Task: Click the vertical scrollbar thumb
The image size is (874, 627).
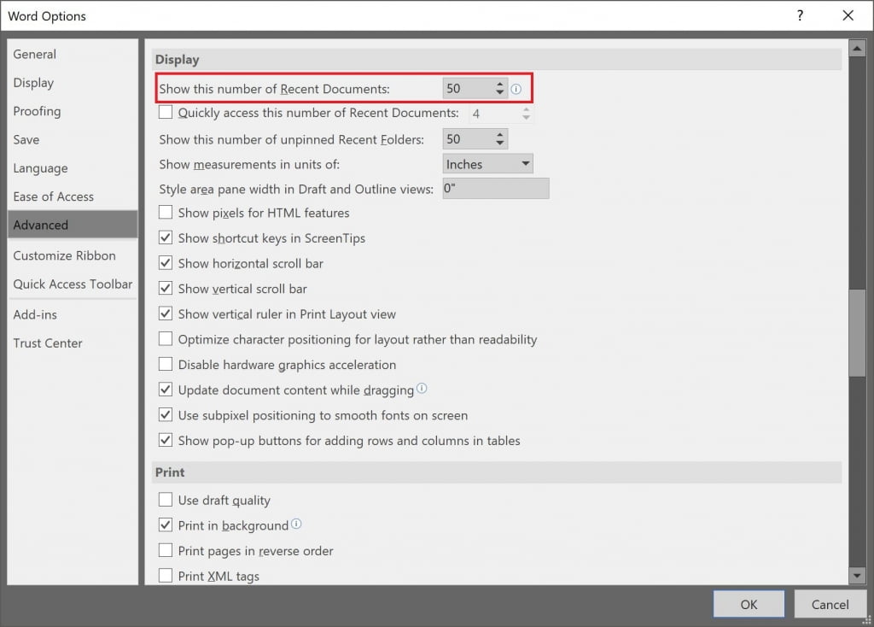Action: [857, 333]
